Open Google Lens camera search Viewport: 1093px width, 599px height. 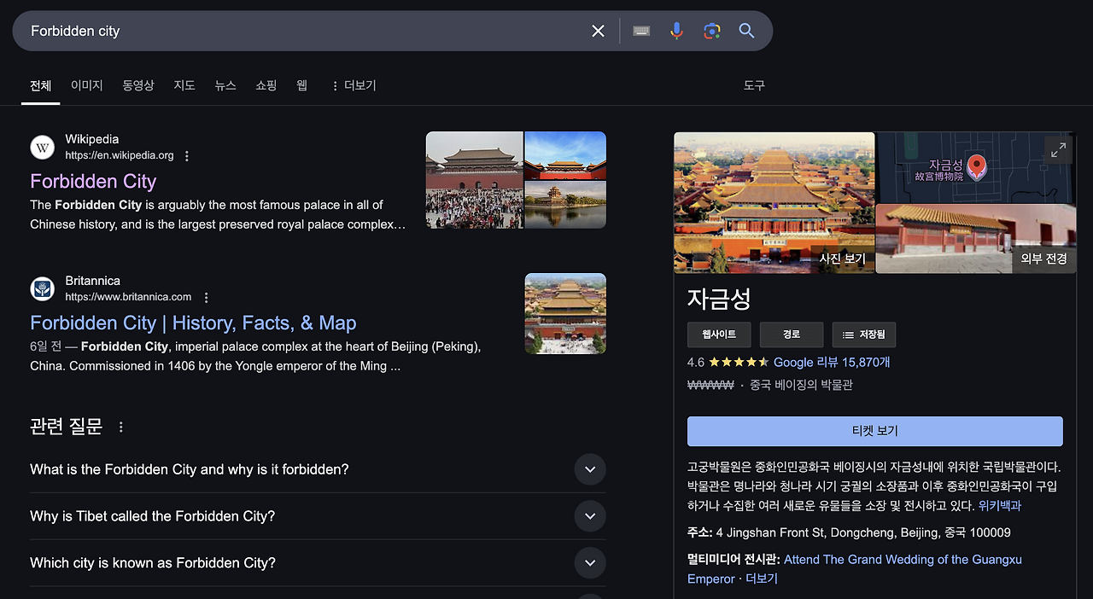click(711, 31)
